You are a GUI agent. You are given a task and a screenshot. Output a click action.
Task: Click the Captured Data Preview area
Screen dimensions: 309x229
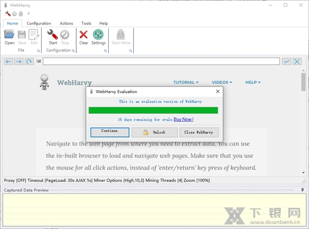tap(154, 210)
